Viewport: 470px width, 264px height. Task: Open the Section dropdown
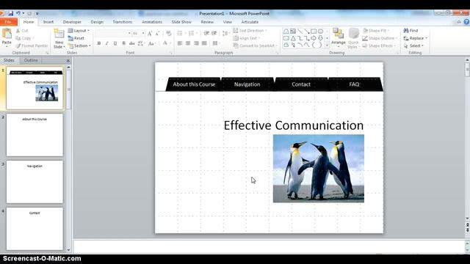(79, 45)
